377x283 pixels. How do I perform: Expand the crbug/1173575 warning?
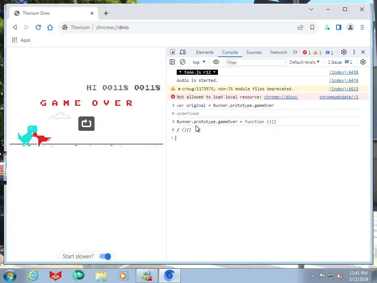click(179, 89)
